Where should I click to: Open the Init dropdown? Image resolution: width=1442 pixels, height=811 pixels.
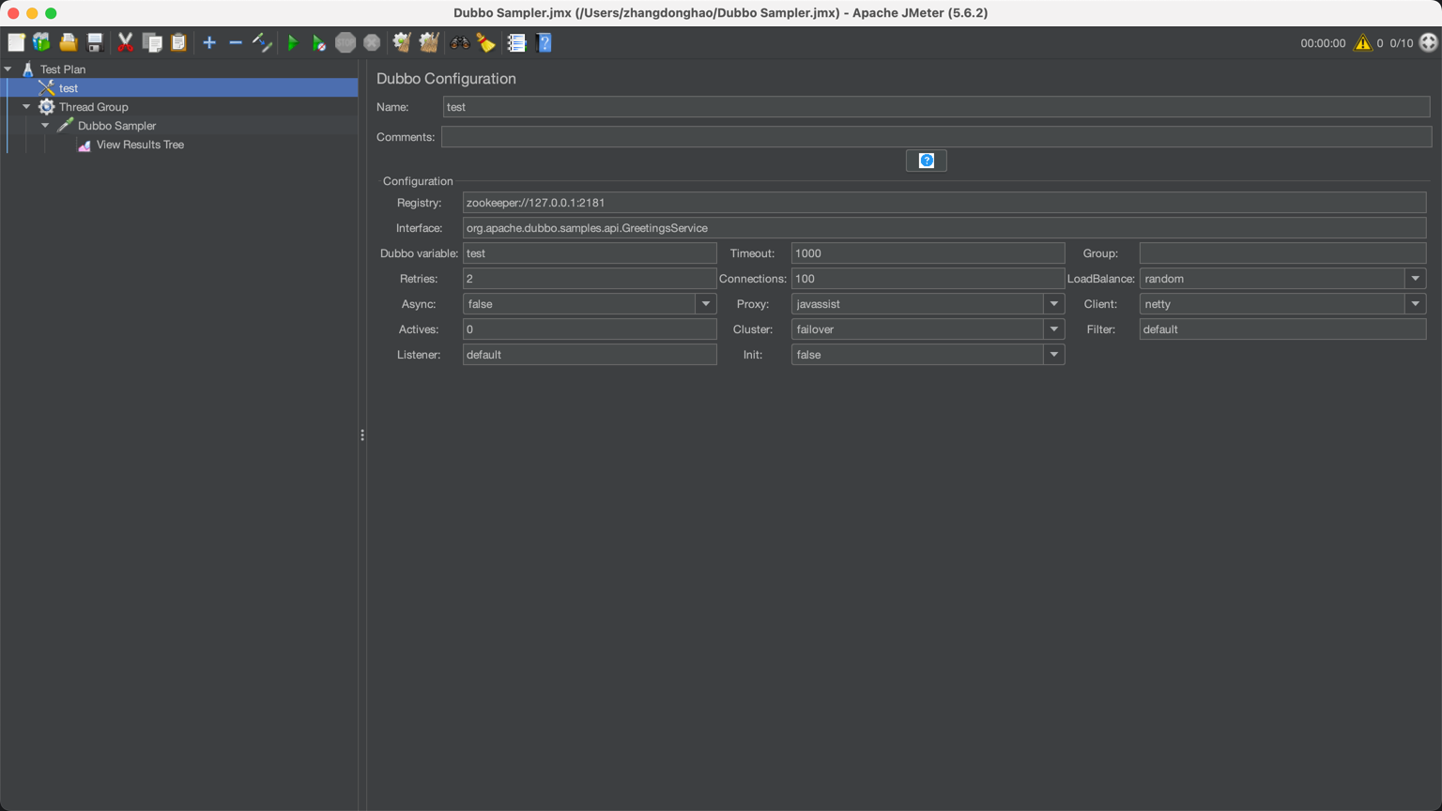tap(1053, 355)
